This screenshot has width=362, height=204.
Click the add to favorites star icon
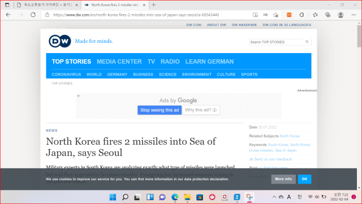[x=275, y=15]
